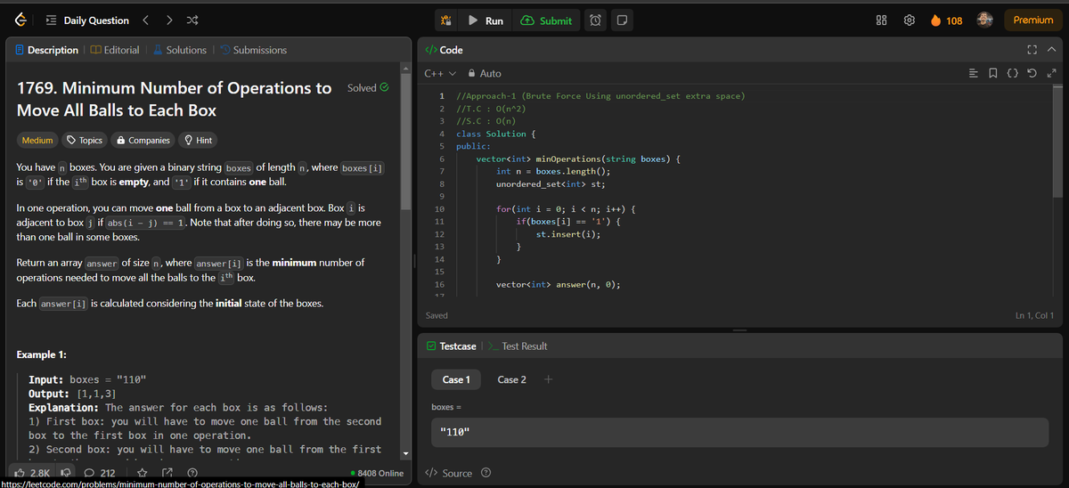The image size is (1069, 488).
Task: Open the feedback help circle icon
Action: click(x=192, y=473)
